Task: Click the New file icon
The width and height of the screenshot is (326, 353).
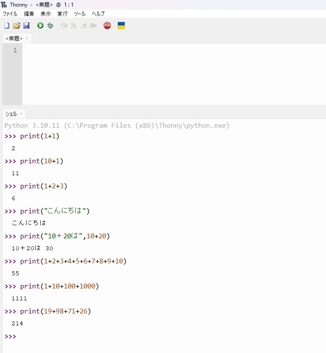Action: click(x=7, y=25)
